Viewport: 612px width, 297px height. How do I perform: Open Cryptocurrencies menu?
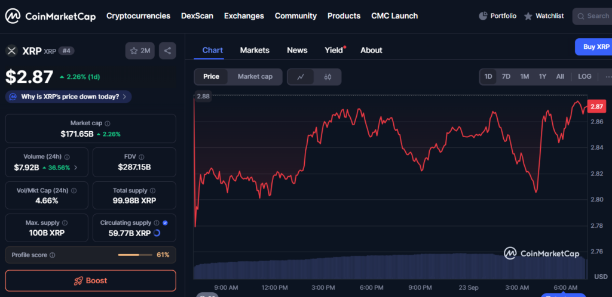point(138,16)
